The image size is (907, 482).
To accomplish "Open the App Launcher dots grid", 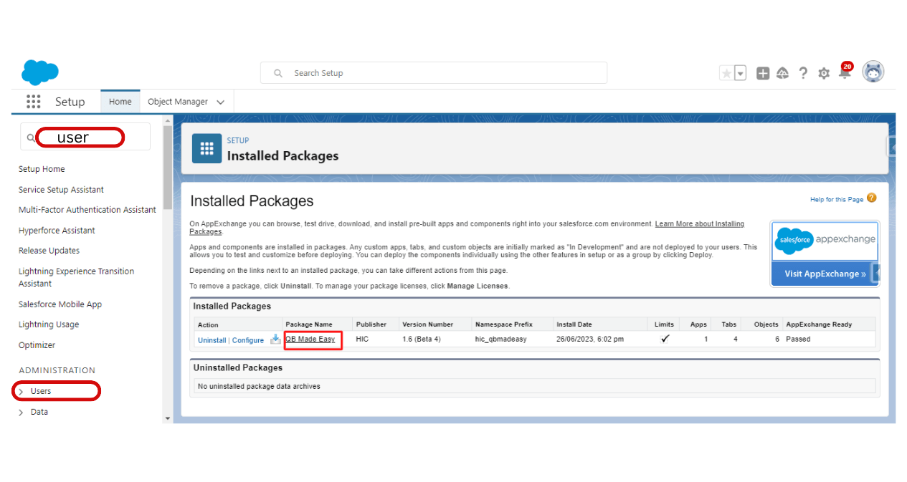I will point(33,102).
